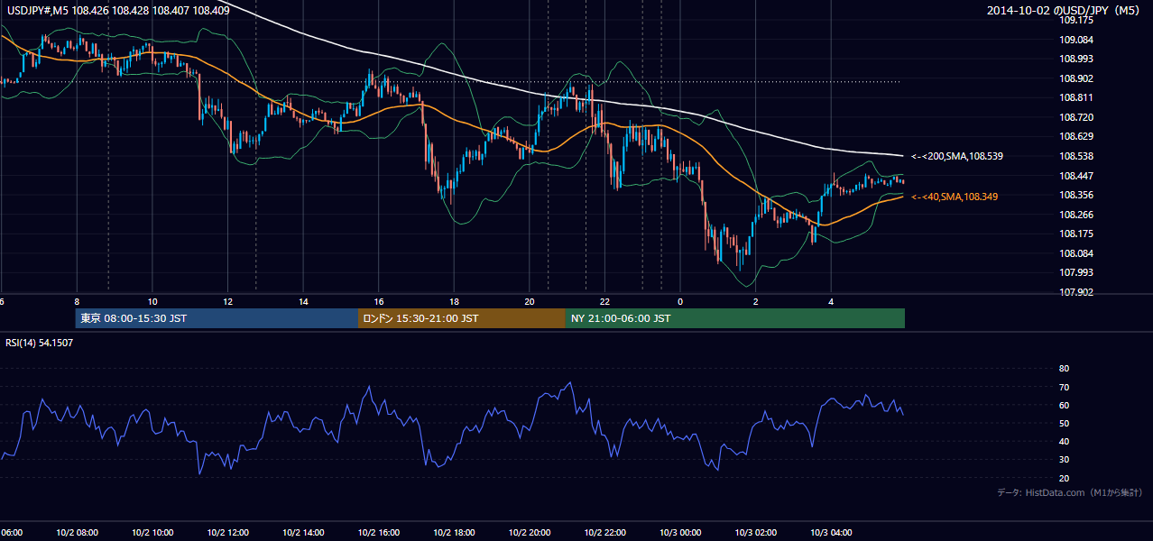Image resolution: width=1153 pixels, height=541 pixels.
Task: Click bottom time label 10/2 08:00
Action: 77,533
